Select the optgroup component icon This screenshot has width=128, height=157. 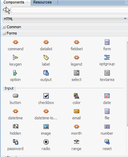(x=107, y=57)
